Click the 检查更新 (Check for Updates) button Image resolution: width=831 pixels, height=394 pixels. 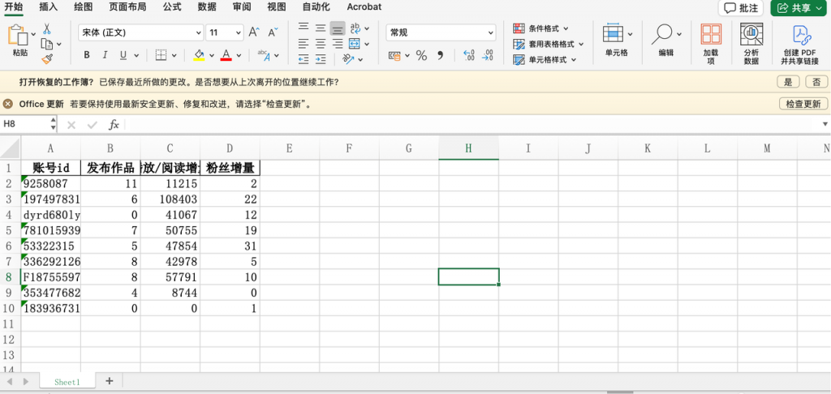(x=803, y=104)
